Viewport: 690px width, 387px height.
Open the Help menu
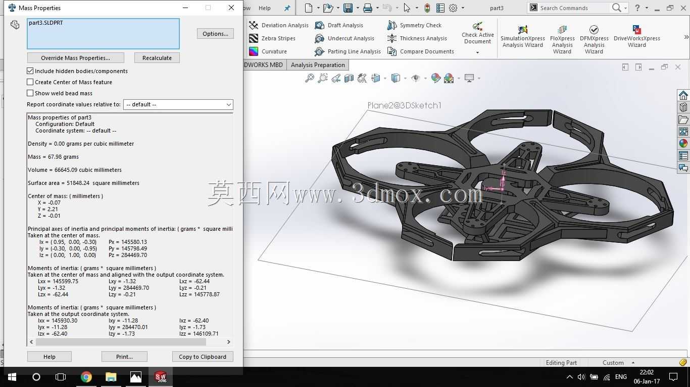(x=265, y=8)
